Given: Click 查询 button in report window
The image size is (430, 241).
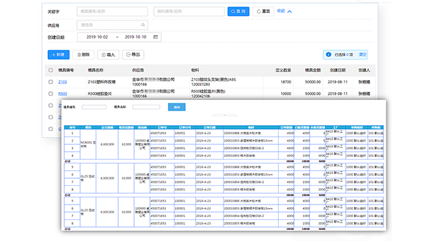Looking at the screenshot, I should click(177, 107).
